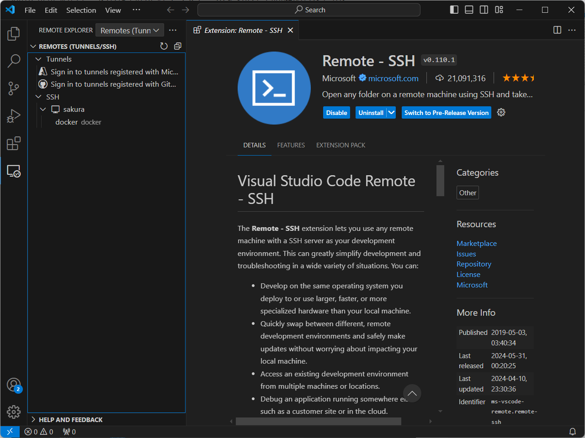This screenshot has width=585, height=438.
Task: Toggle the primary side bar visibility
Action: [454, 10]
